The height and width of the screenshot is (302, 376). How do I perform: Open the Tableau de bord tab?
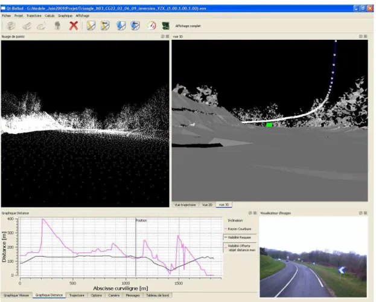[158, 295]
